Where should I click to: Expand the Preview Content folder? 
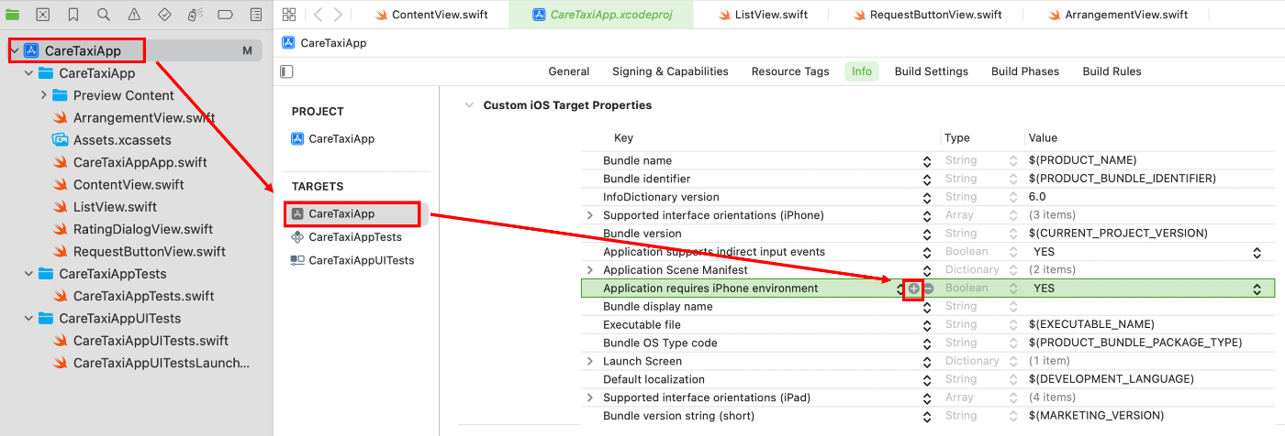pyautogui.click(x=44, y=95)
